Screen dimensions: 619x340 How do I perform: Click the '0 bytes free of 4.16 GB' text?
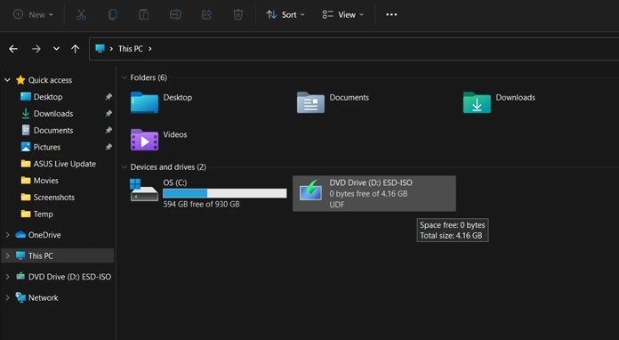click(x=368, y=193)
